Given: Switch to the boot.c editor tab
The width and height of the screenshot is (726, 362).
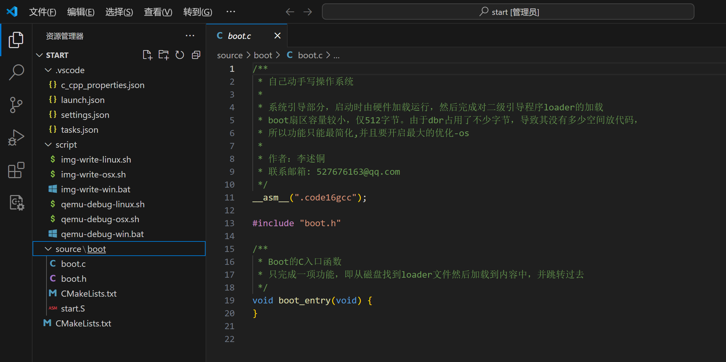Looking at the screenshot, I should (239, 36).
